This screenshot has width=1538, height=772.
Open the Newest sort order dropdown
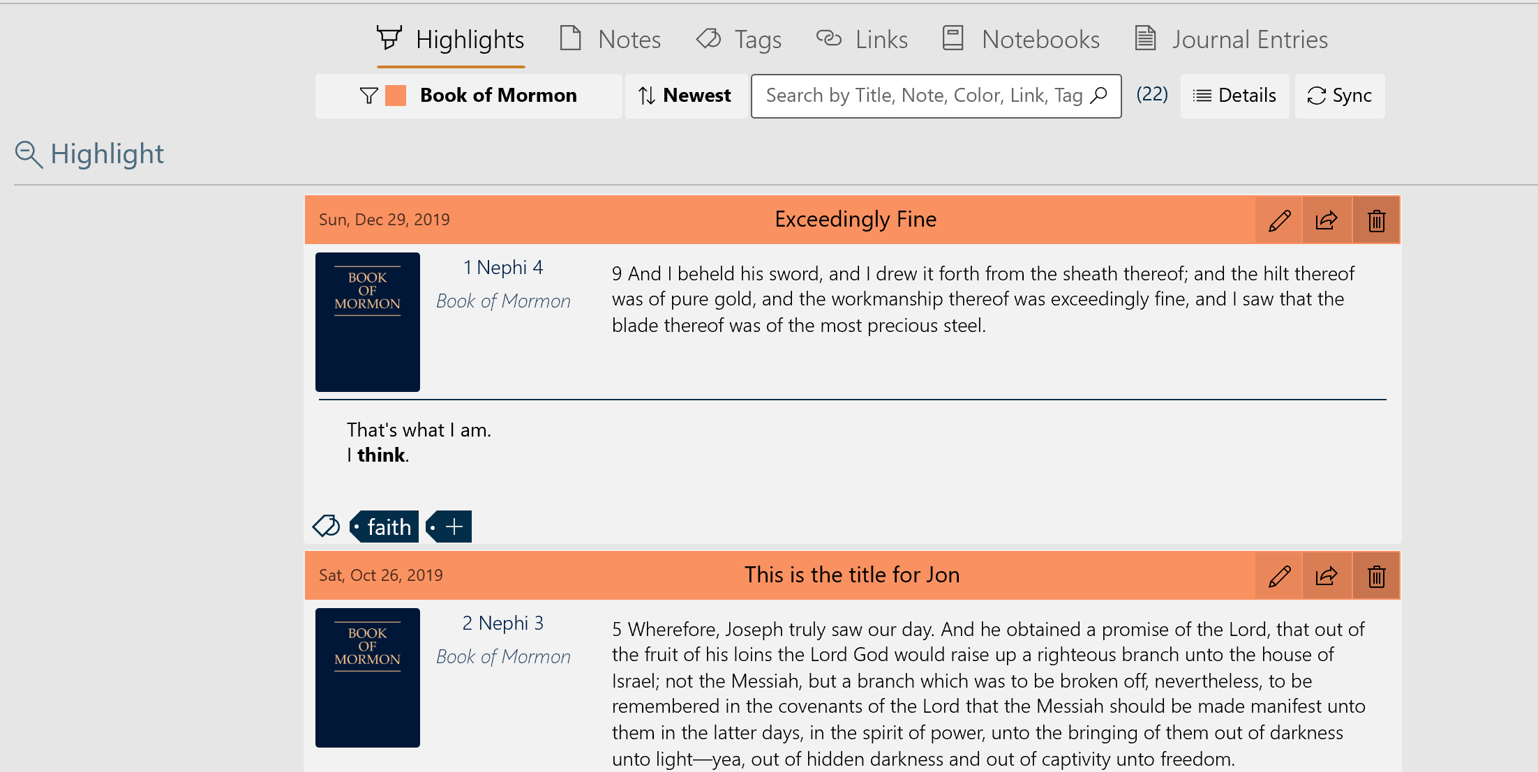point(685,96)
